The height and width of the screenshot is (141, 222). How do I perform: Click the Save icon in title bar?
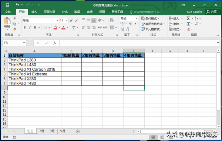click(x=7, y=5)
